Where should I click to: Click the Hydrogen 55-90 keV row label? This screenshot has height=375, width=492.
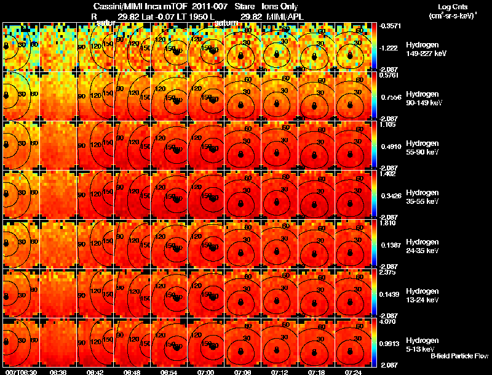pos(422,148)
